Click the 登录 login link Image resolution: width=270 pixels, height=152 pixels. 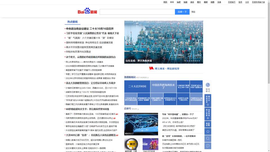point(240,2)
